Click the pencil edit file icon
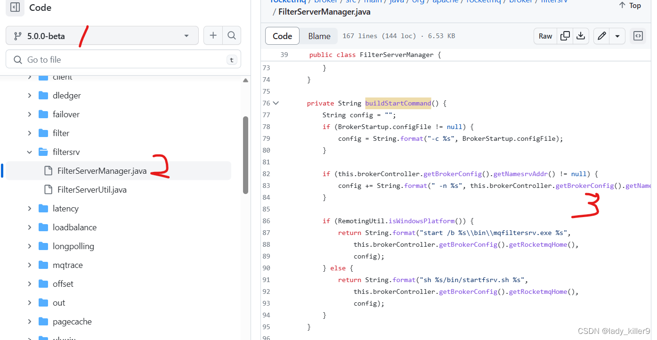The image size is (657, 340). [601, 36]
